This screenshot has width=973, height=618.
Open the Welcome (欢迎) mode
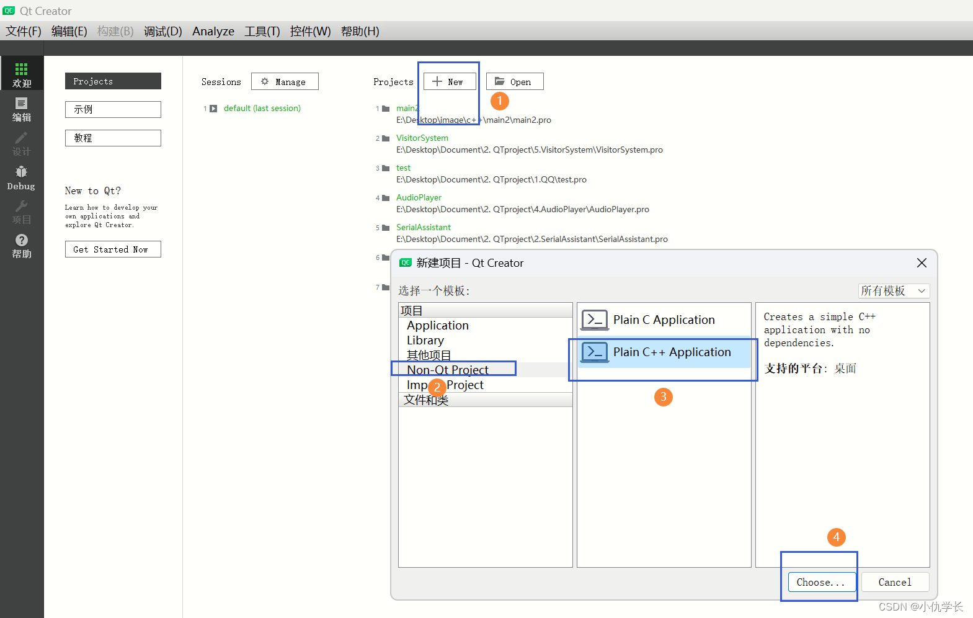(x=22, y=73)
